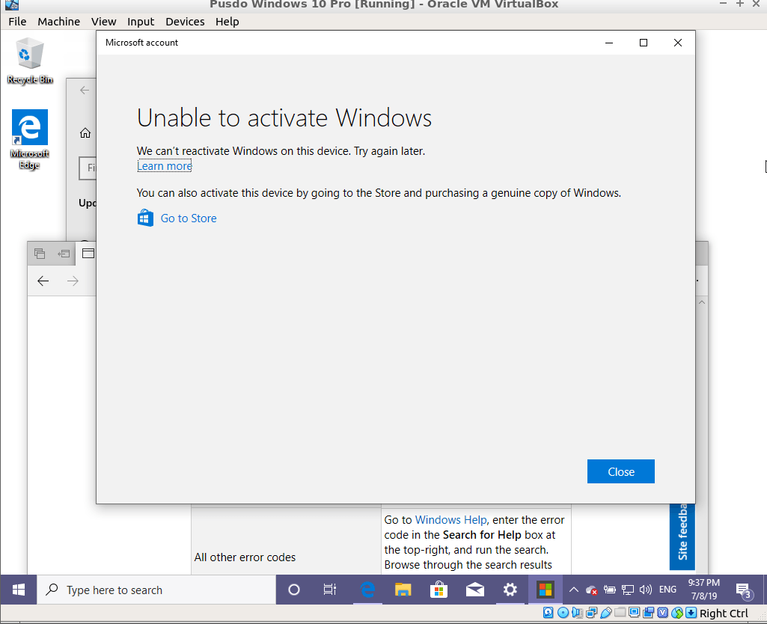Go back in the Edge browser window

pyautogui.click(x=43, y=281)
